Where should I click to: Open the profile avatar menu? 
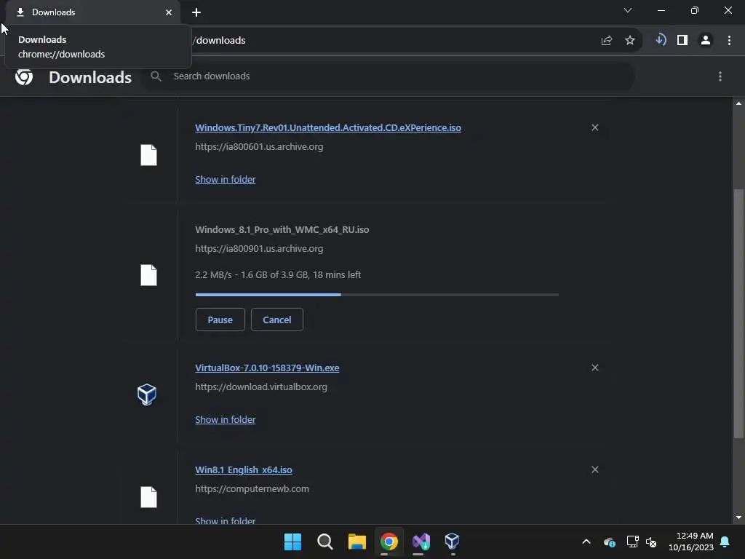tap(706, 41)
